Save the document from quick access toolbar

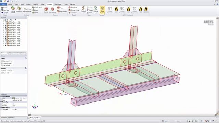click(x=8, y=1)
